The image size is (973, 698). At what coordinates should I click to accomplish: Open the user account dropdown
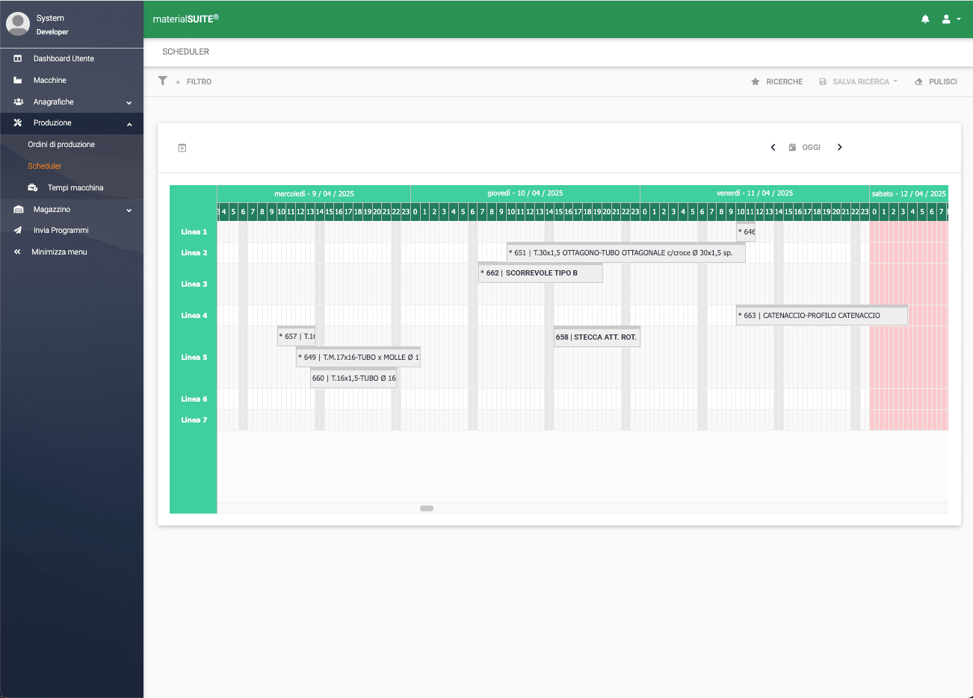pyautogui.click(x=951, y=19)
